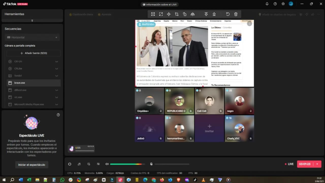Select the vlc.exe source
The image size is (325, 183).
18,97
